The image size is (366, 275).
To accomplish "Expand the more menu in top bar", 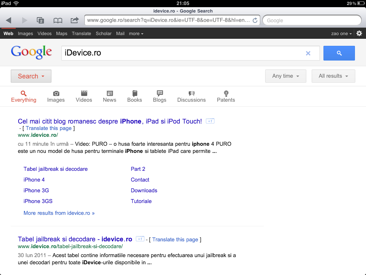I will pyautogui.click(x=136, y=33).
